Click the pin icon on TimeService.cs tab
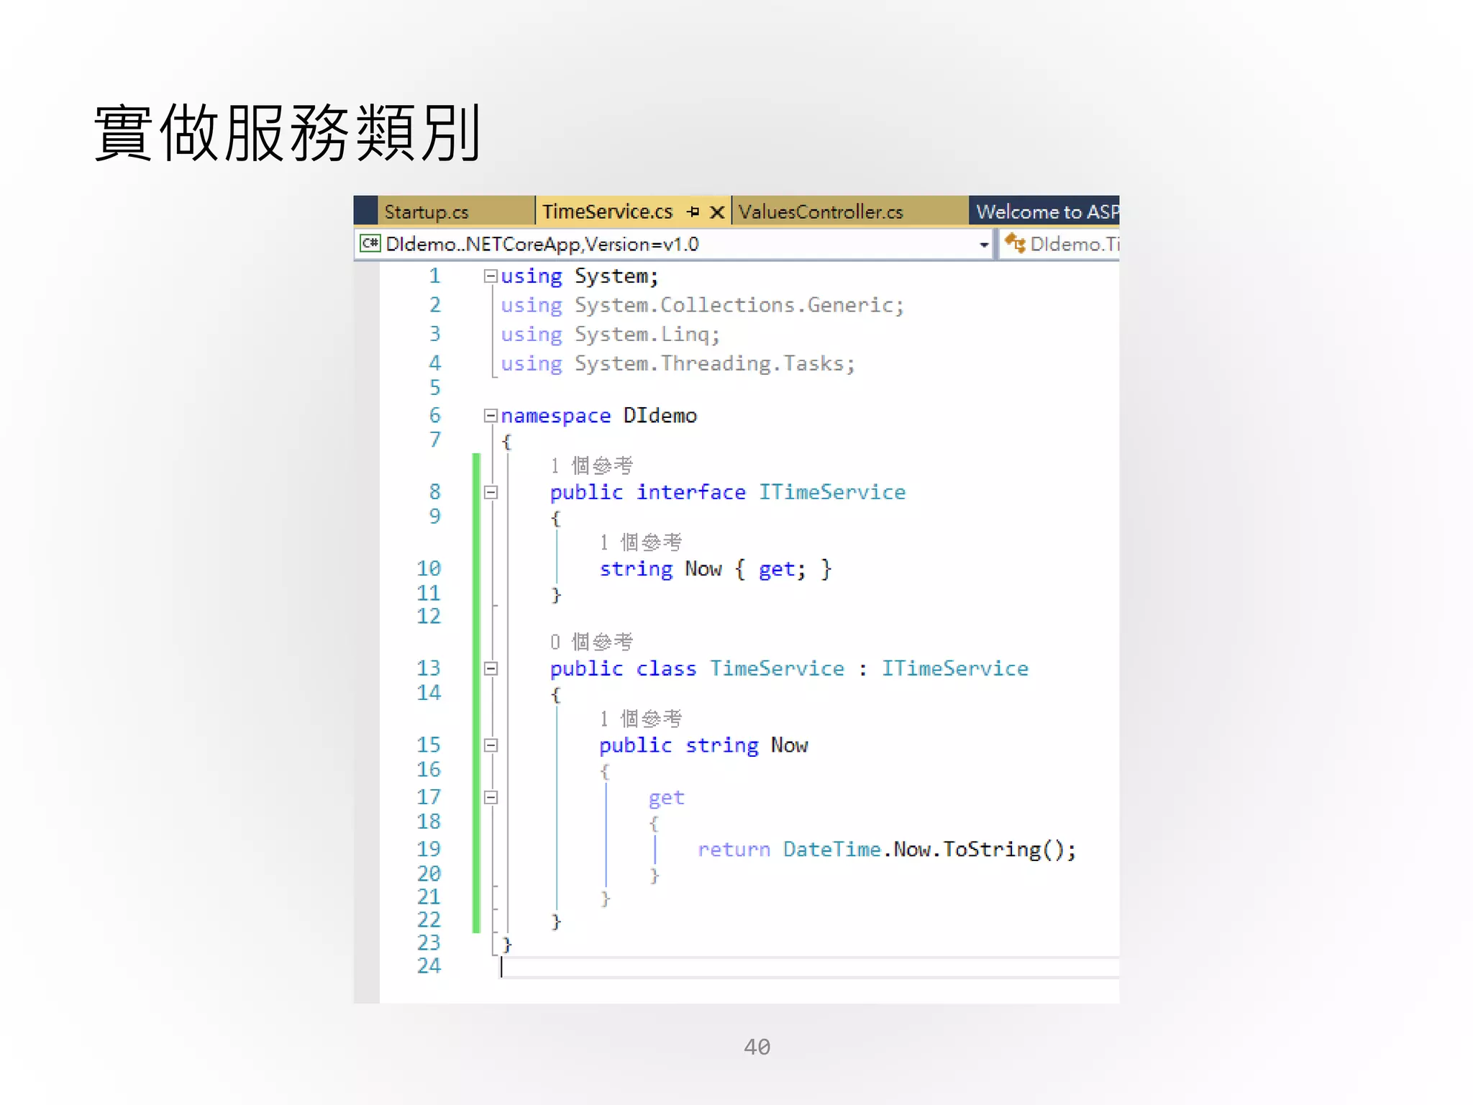This screenshot has height=1105, width=1473. tap(693, 212)
